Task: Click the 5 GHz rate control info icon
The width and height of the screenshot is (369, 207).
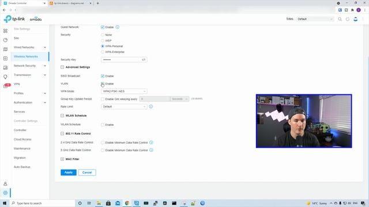Action: 151,150
